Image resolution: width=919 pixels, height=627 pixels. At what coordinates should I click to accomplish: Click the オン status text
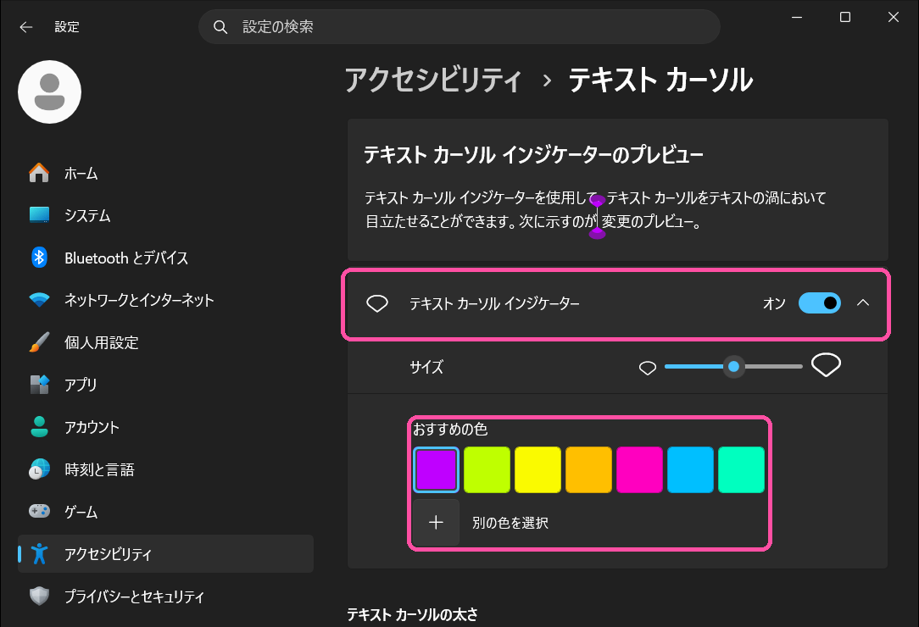[774, 303]
